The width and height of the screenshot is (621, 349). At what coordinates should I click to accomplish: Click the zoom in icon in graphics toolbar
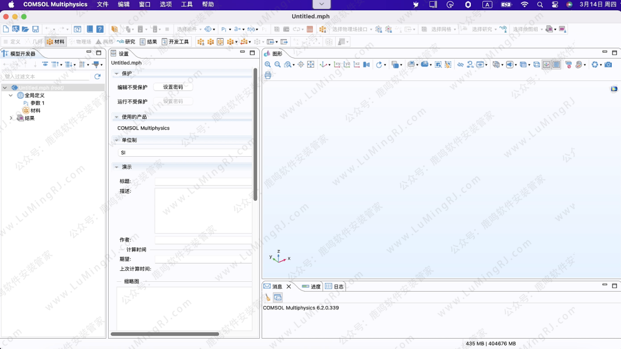coord(268,65)
